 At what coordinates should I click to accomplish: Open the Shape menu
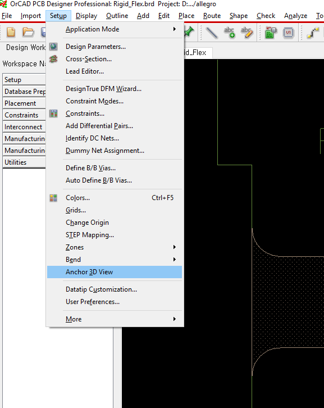[x=239, y=16]
